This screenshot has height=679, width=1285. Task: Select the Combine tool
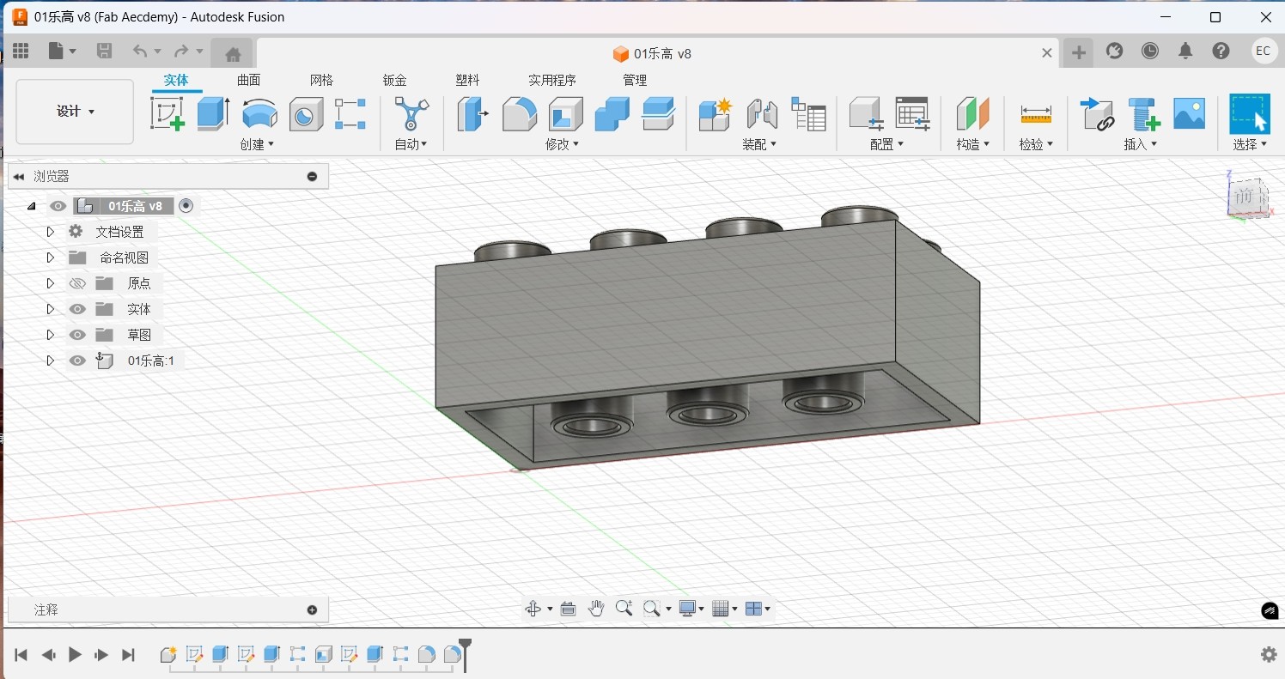coord(612,113)
